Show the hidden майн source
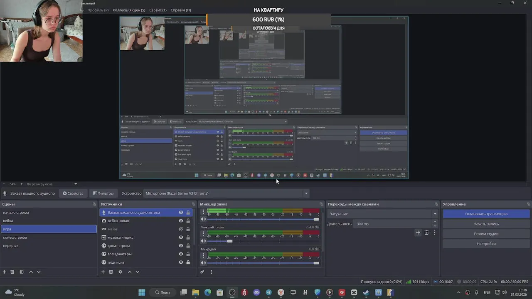 pyautogui.click(x=181, y=229)
